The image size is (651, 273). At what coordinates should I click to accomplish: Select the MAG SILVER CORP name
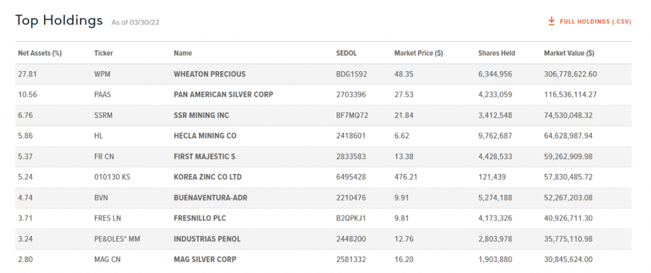pyautogui.click(x=205, y=259)
